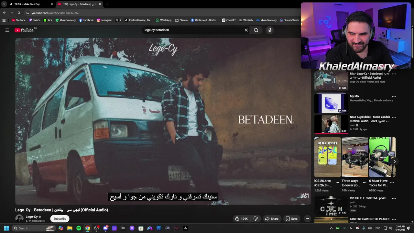414x233 pixels.
Task: Toggle volume from tray speaker icon
Action: 390,228
